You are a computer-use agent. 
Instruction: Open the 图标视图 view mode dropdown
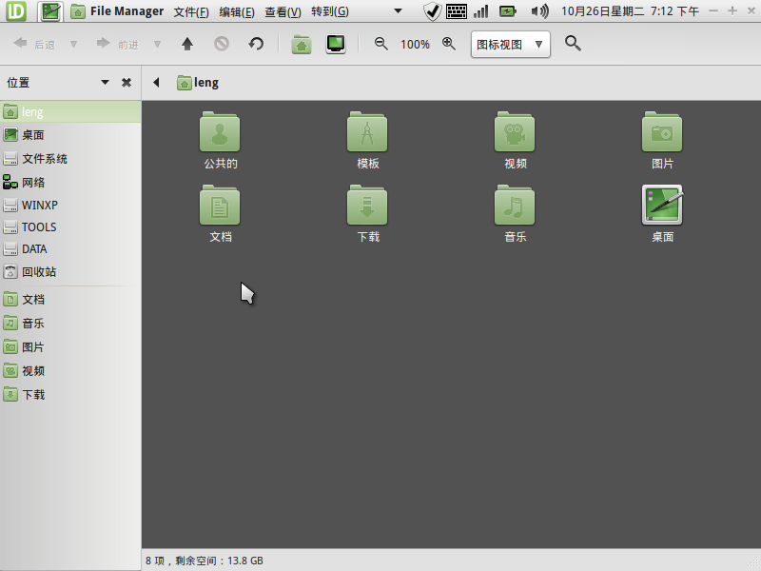[x=511, y=44]
